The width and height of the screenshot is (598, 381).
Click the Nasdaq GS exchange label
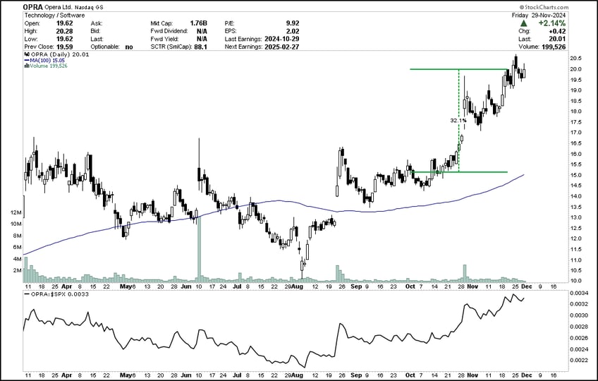pyautogui.click(x=91, y=7)
